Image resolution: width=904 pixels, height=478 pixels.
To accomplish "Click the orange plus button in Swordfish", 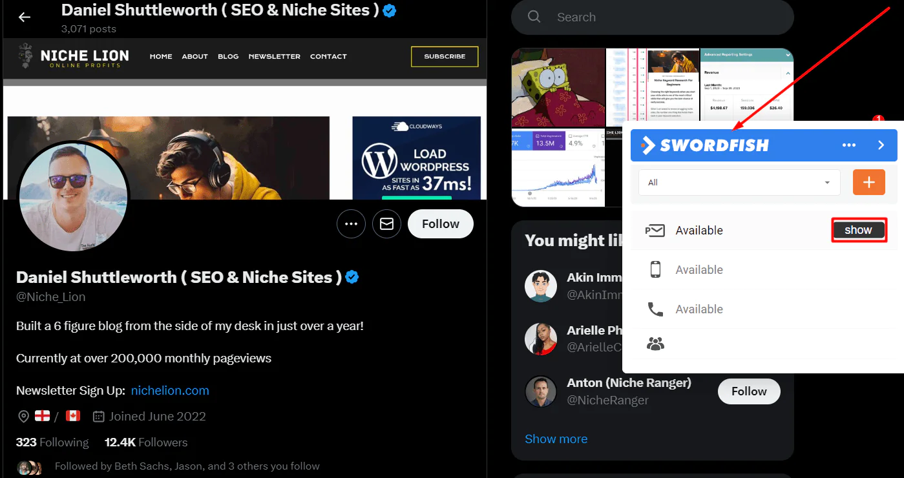I will tap(869, 183).
